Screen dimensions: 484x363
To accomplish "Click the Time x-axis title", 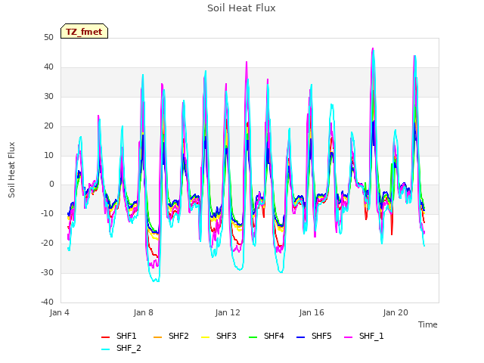I will (428, 324).
